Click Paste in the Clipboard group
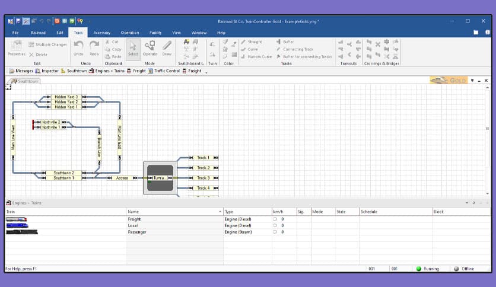496x287 pixels. click(113, 56)
